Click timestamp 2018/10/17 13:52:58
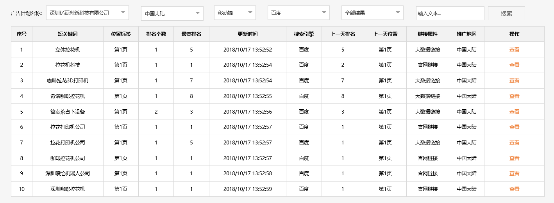 (248, 173)
